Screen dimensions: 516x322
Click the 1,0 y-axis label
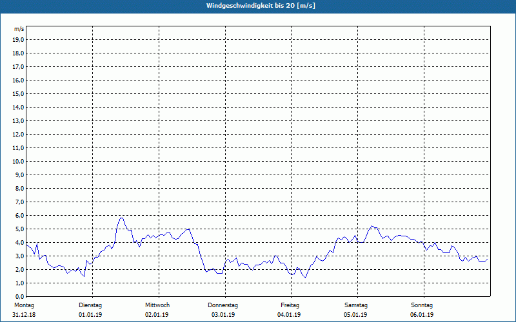[19, 283]
